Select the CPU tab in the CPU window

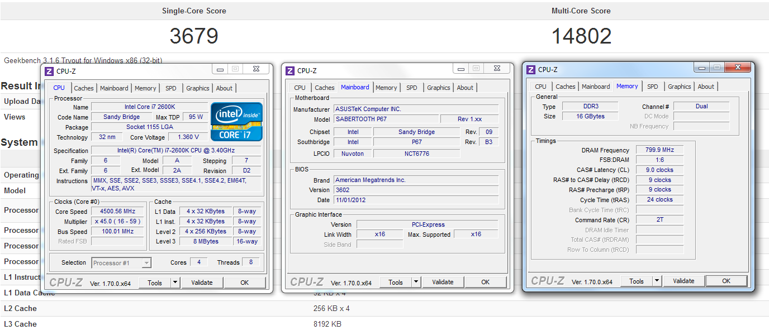(59, 88)
